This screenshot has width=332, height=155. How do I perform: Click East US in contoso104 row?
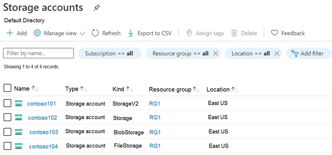219,146
